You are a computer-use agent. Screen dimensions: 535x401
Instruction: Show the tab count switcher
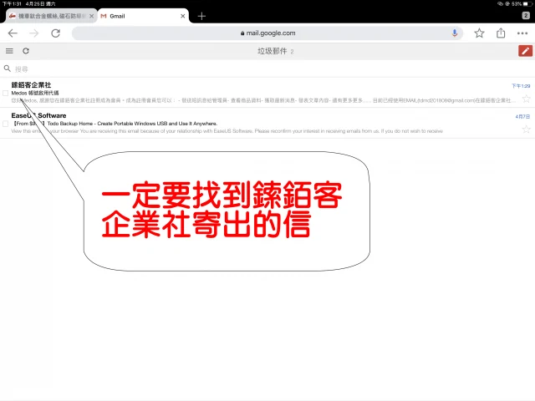point(526,15)
